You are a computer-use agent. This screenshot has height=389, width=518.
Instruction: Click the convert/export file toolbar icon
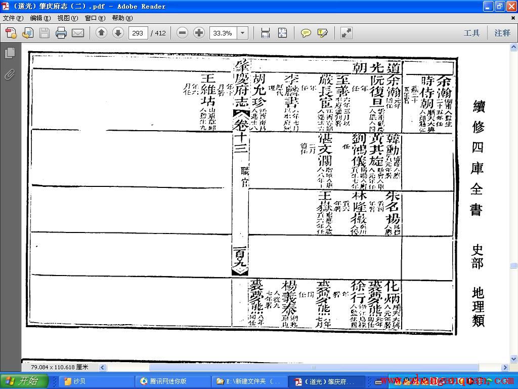[28, 33]
